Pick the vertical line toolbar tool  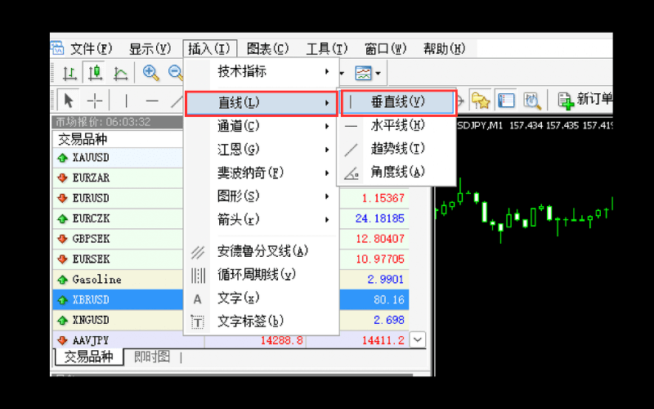[127, 101]
